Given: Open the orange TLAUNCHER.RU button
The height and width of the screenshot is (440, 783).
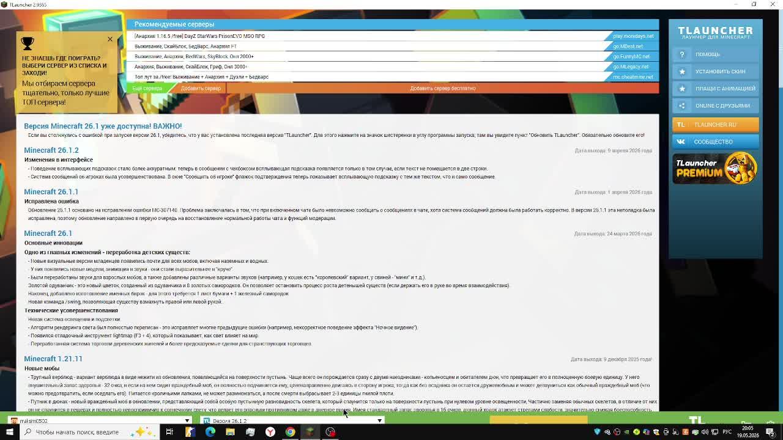Looking at the screenshot, I should tap(716, 125).
